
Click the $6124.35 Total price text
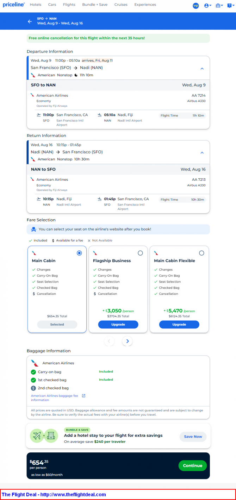pos(179,316)
